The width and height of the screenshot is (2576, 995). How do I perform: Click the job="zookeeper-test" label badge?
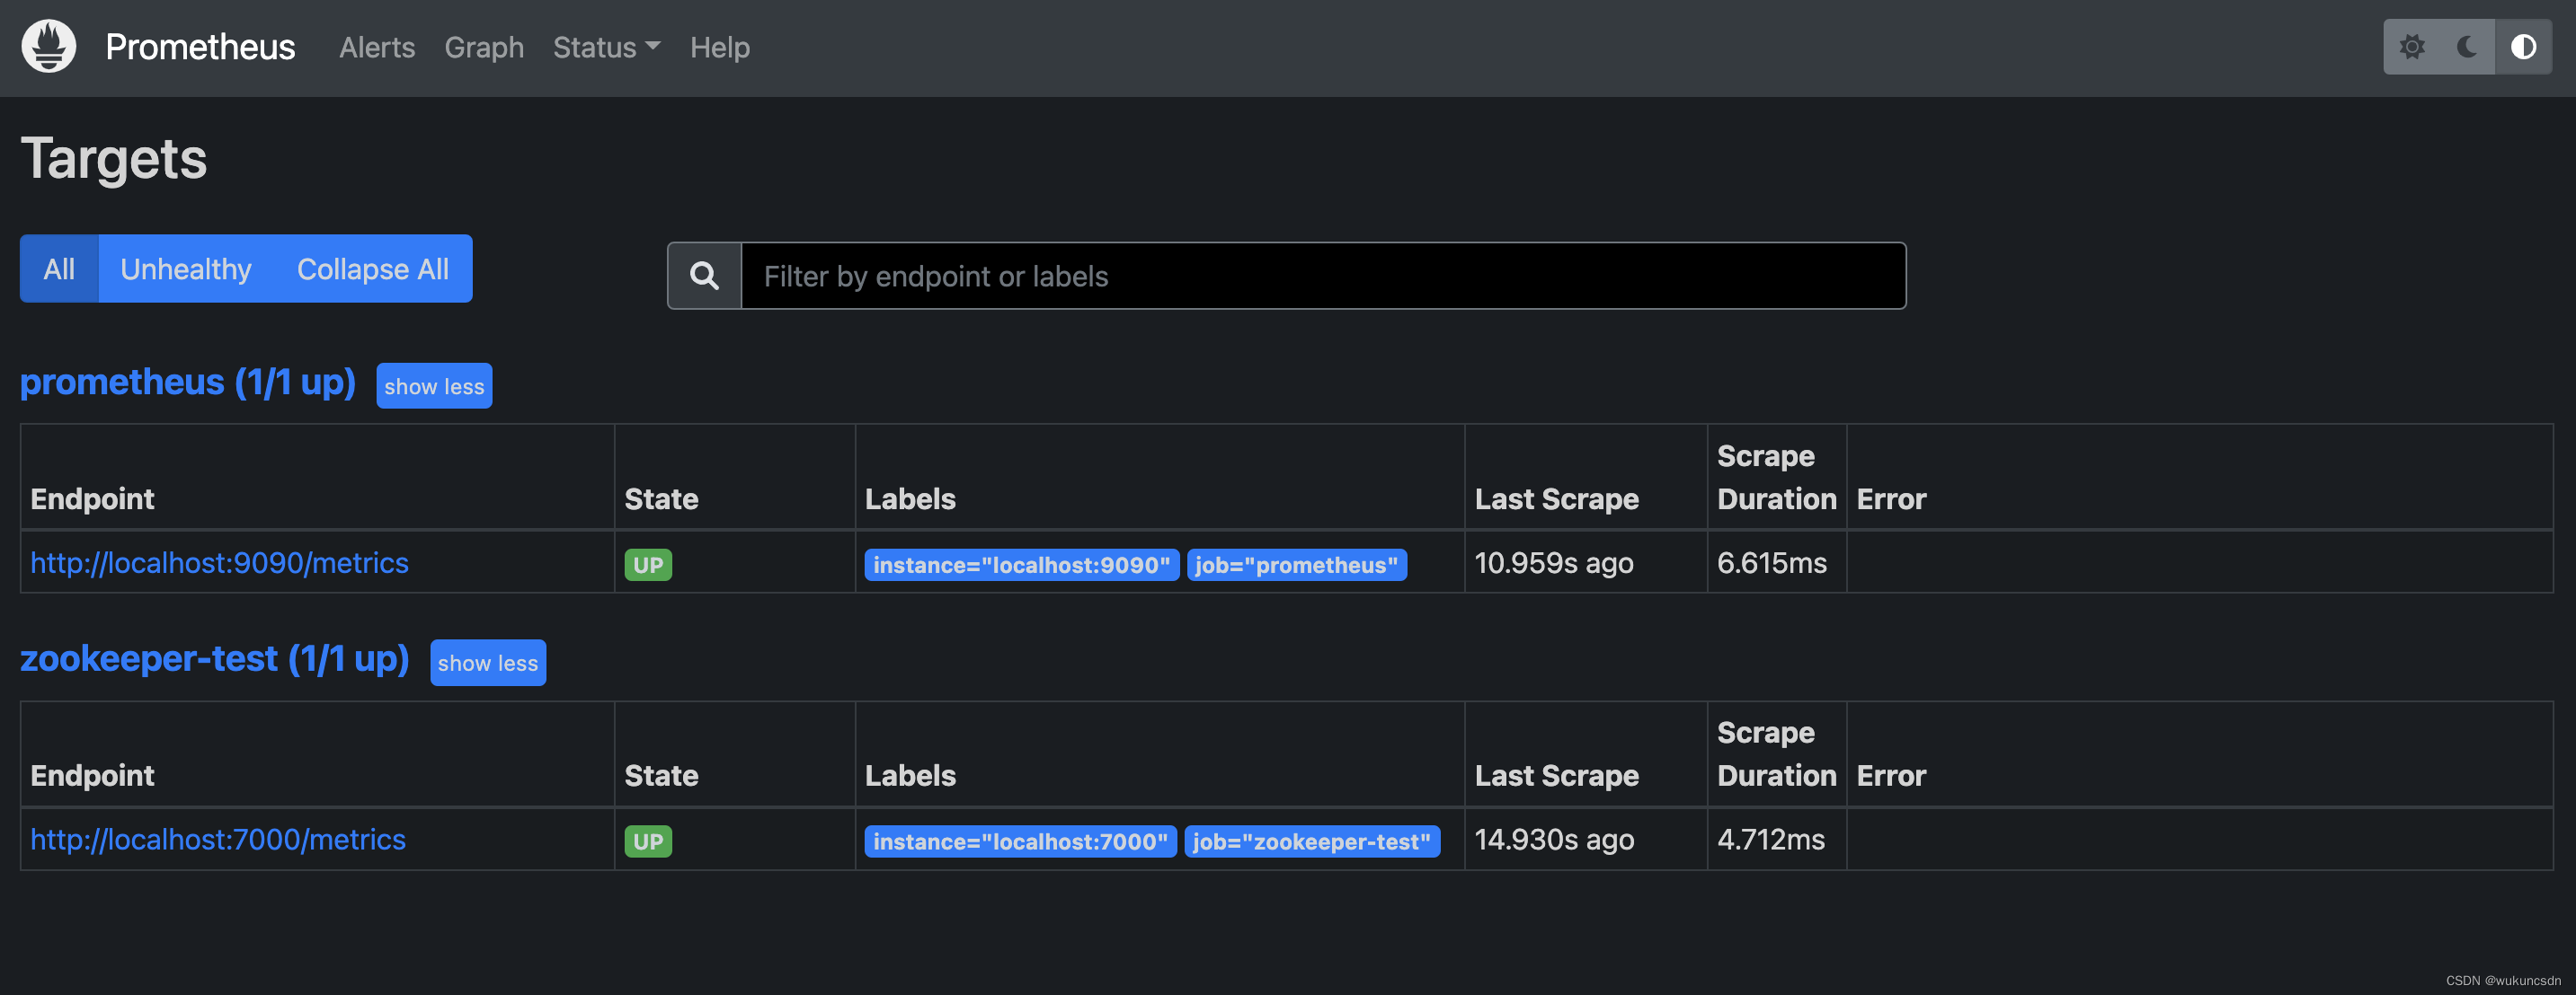1312,841
